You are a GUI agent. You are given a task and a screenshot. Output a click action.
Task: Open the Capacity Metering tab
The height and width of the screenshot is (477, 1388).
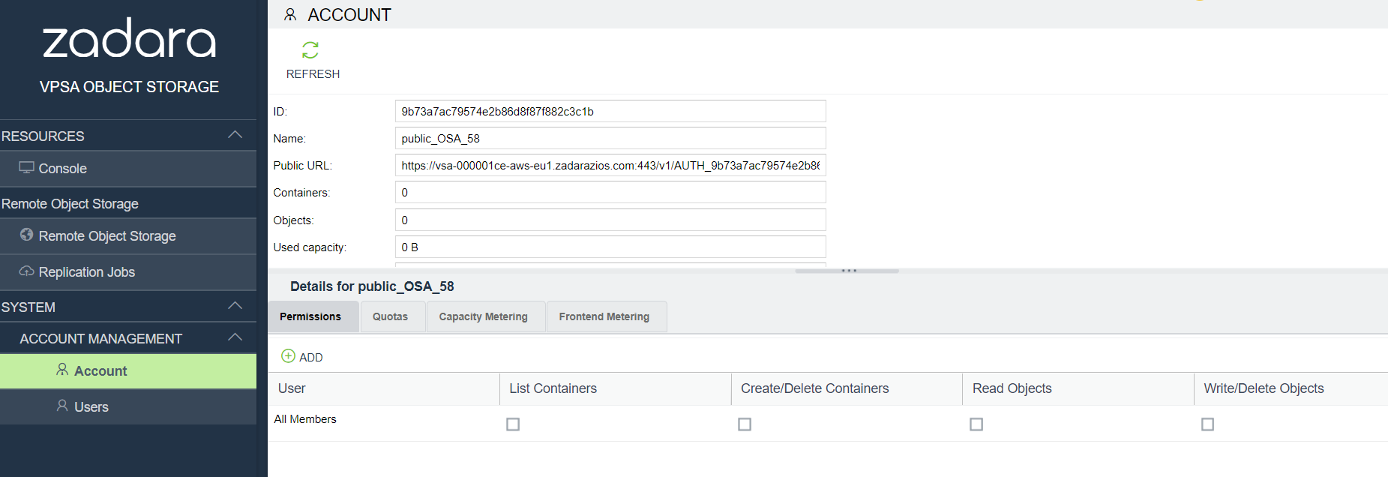click(x=485, y=317)
